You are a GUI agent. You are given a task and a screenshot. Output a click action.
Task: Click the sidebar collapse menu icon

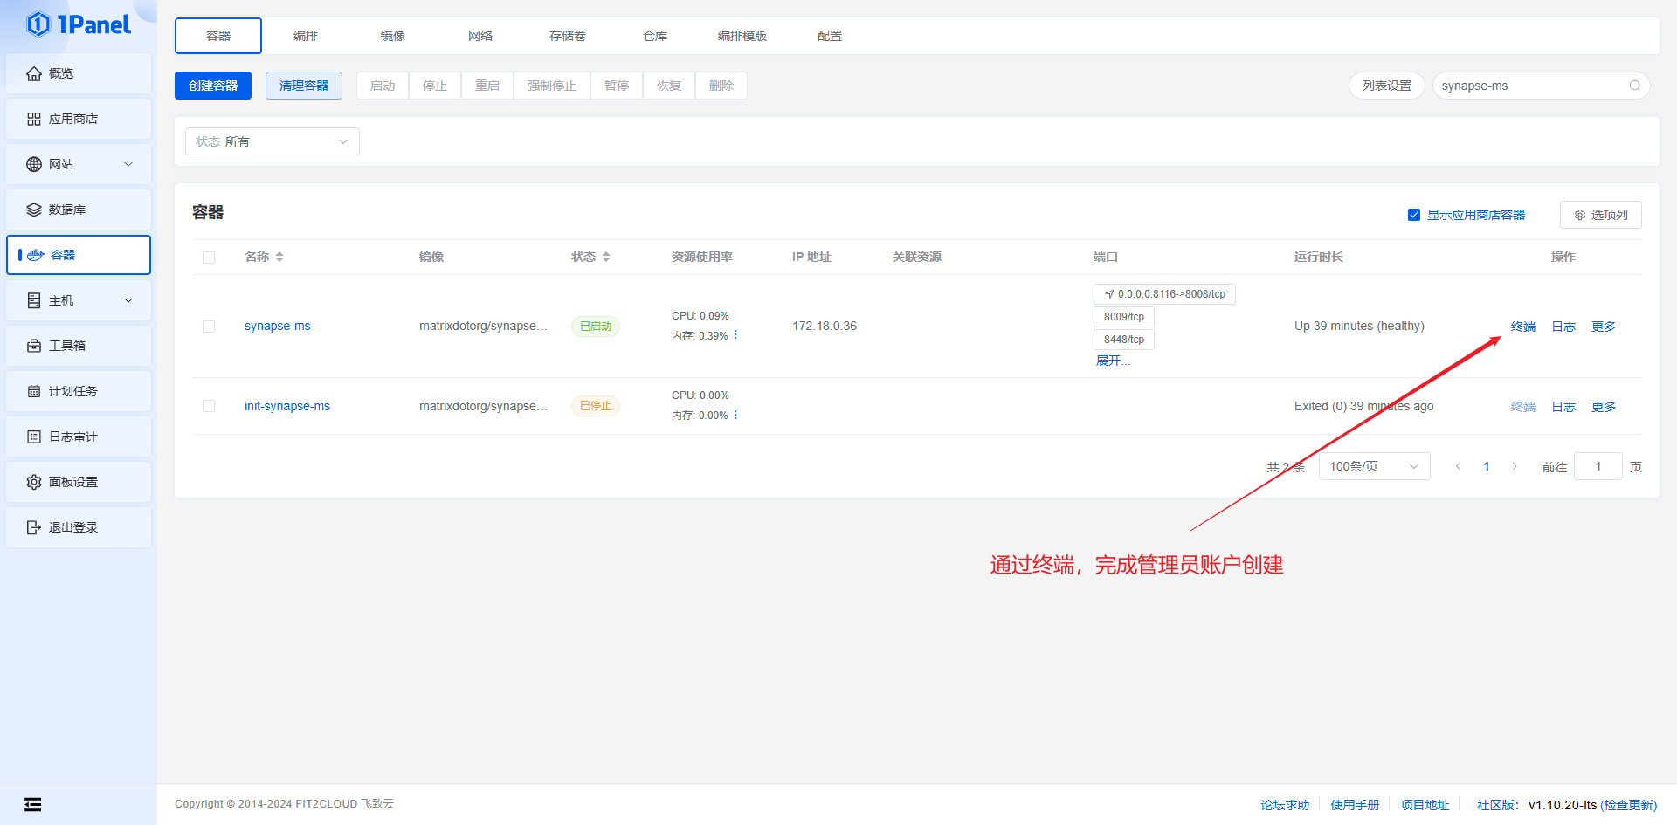pos(32,804)
